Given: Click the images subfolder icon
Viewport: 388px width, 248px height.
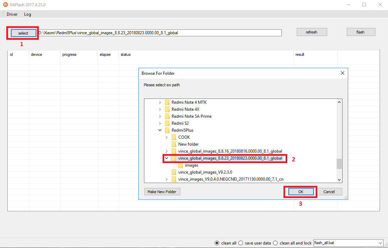Looking at the screenshot, I should point(180,165).
